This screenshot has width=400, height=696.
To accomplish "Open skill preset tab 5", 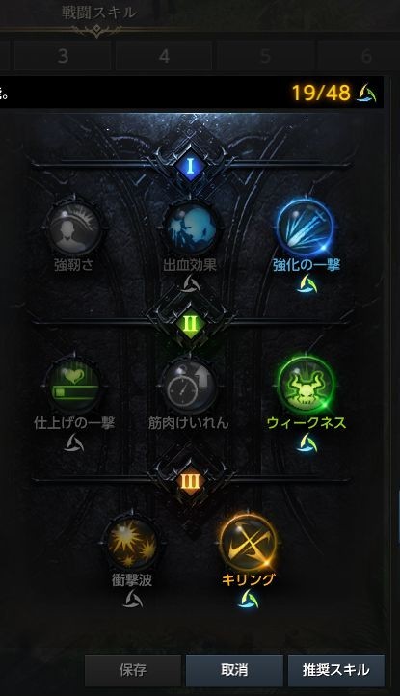I will 265,56.
